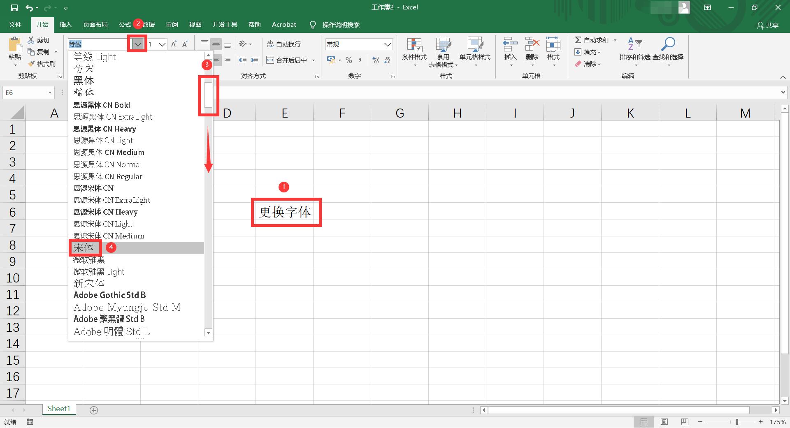Click decrease indent icon

coord(243,60)
